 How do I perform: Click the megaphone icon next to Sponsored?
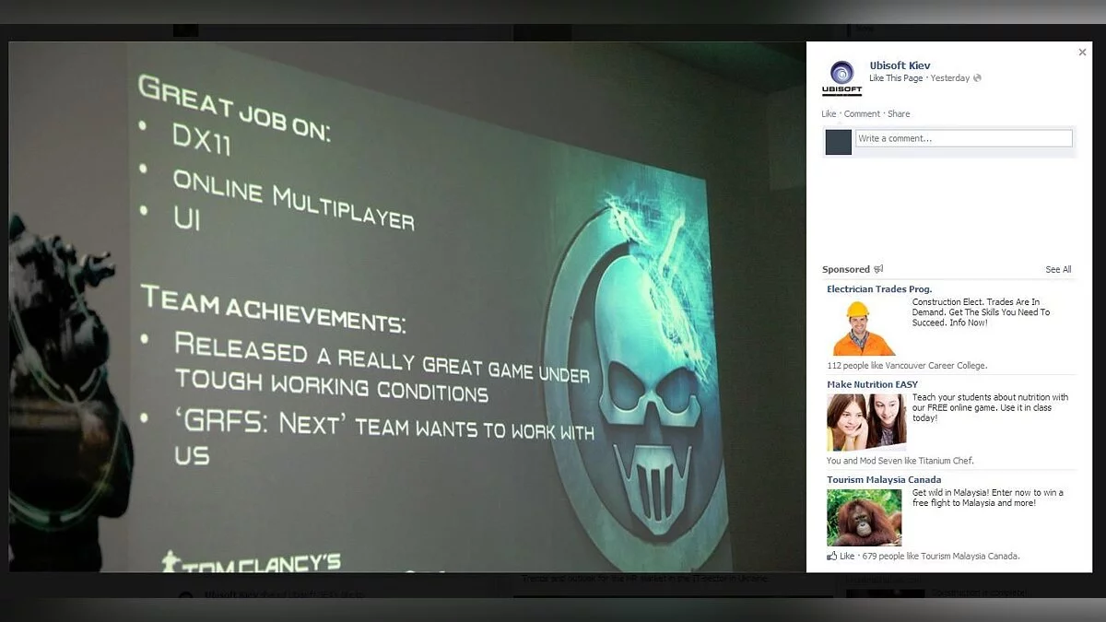click(x=878, y=269)
